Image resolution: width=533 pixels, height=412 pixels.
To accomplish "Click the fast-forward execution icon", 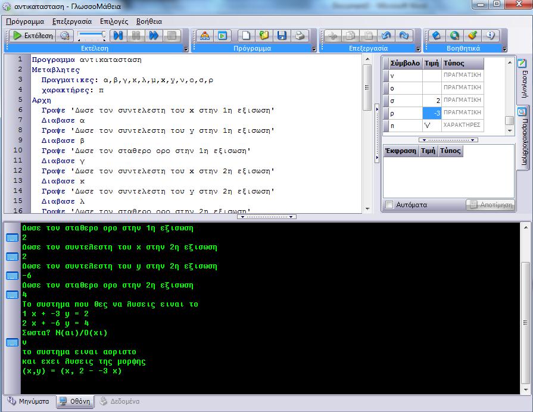I will click(154, 35).
